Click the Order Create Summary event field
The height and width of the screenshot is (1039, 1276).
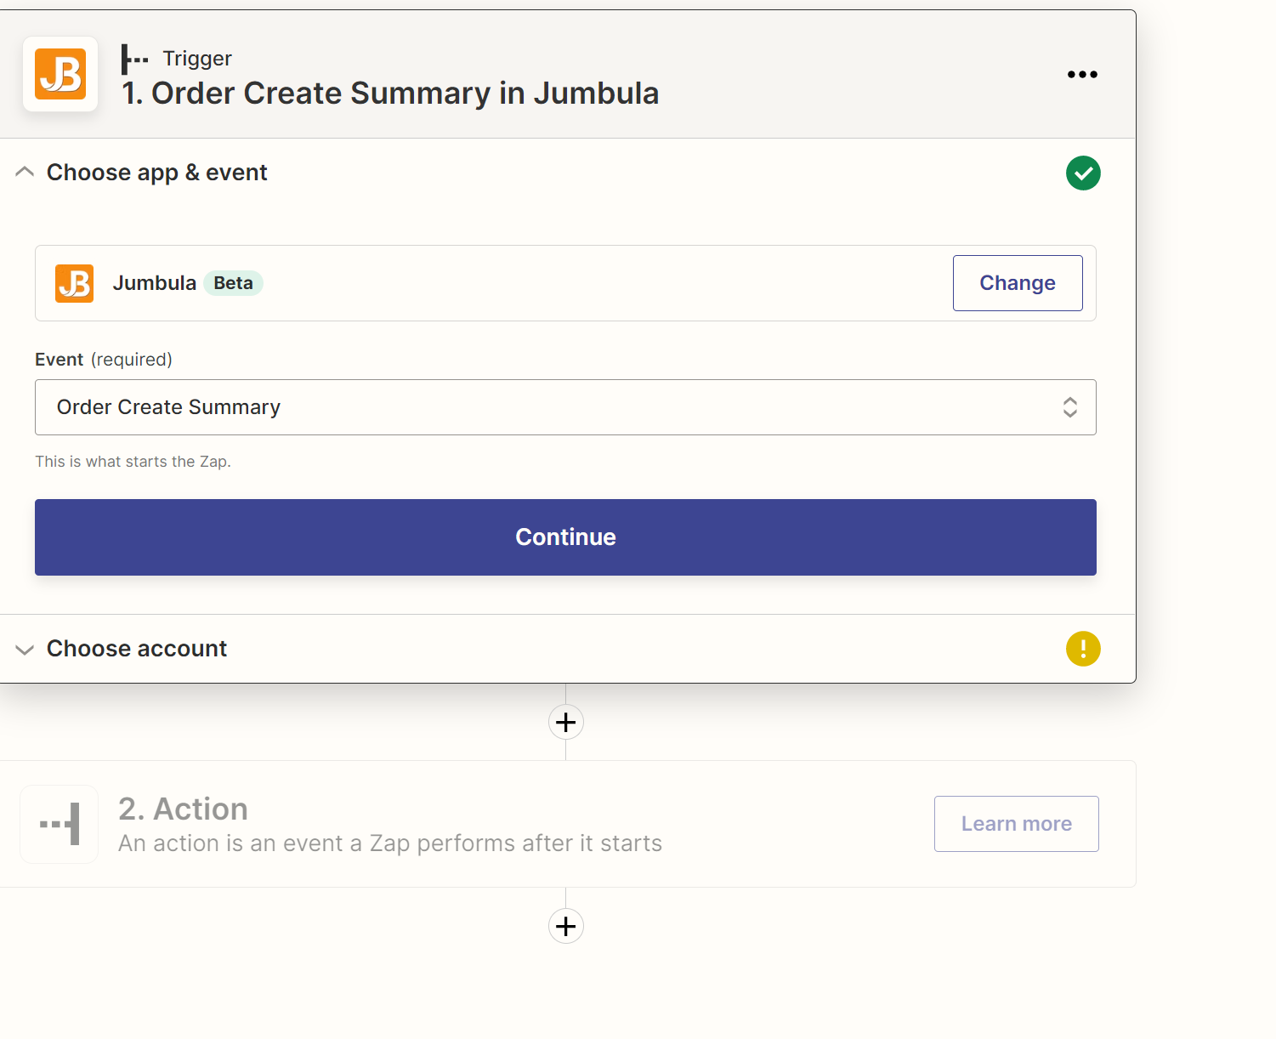click(x=565, y=407)
